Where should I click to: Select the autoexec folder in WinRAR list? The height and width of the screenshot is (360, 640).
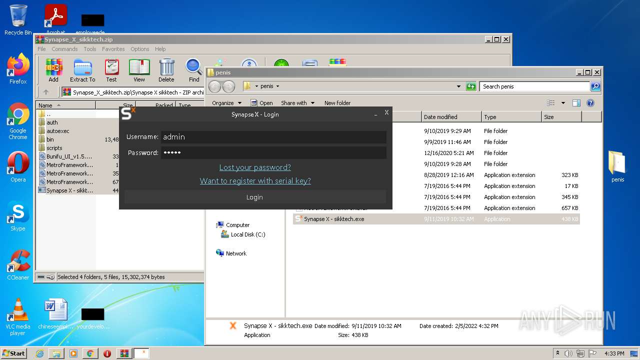tap(57, 131)
